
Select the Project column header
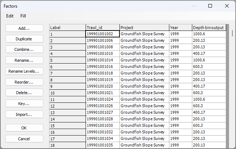[x=144, y=28]
